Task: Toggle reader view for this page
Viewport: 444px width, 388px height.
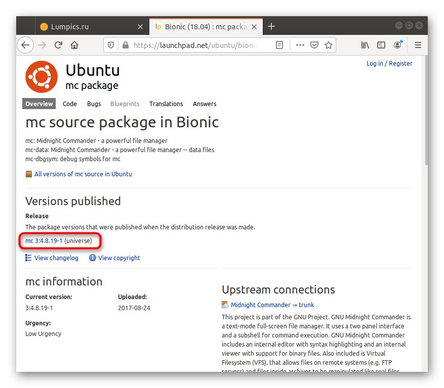Action: (279, 45)
